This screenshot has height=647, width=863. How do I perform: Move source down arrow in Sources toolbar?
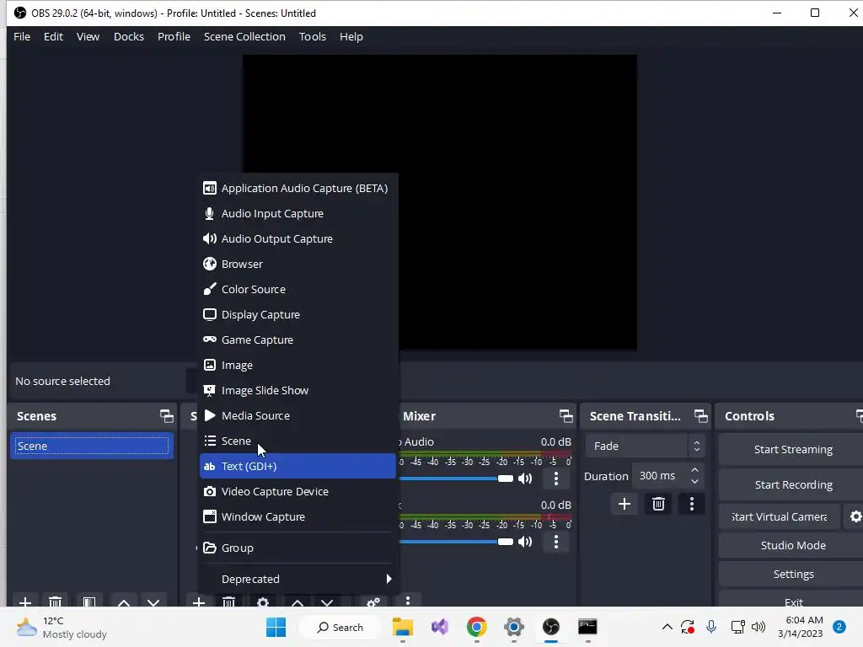click(x=327, y=603)
